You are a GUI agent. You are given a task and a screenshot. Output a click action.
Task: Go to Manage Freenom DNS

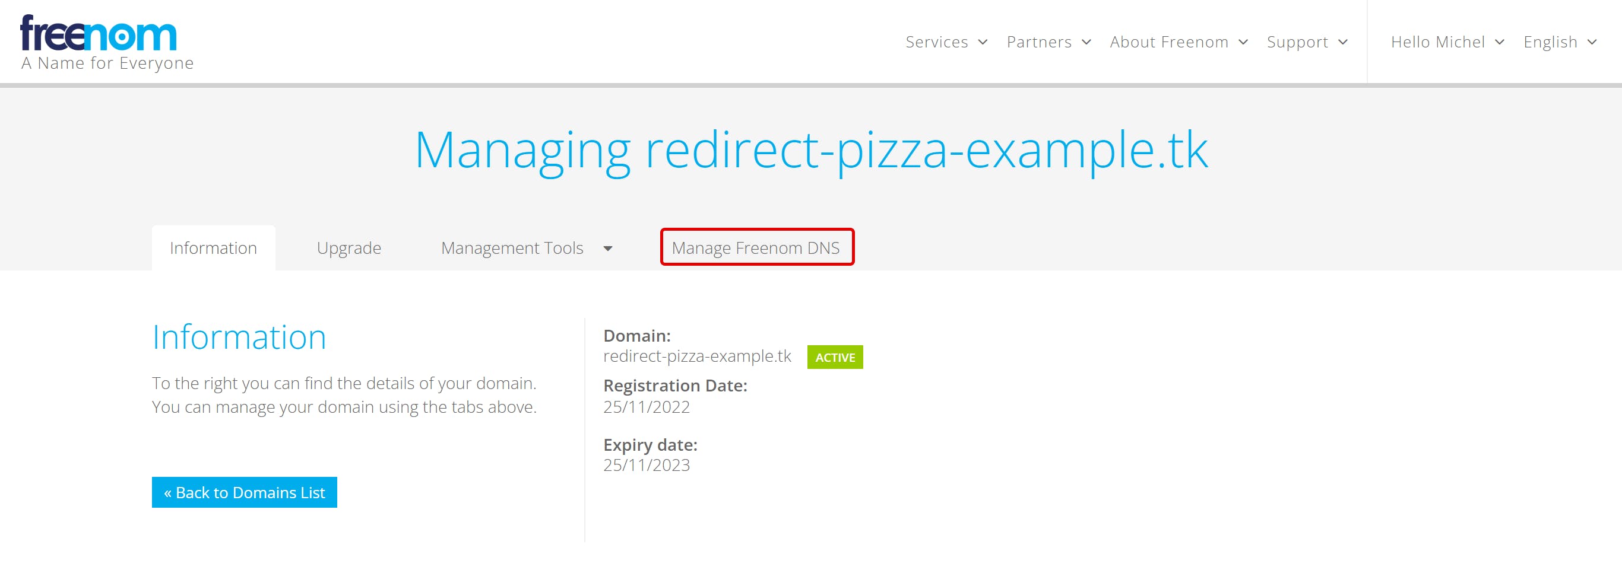coord(756,249)
